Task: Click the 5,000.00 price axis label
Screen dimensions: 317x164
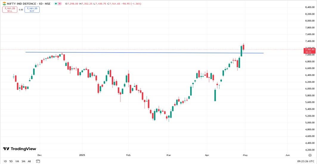Action: (310, 123)
